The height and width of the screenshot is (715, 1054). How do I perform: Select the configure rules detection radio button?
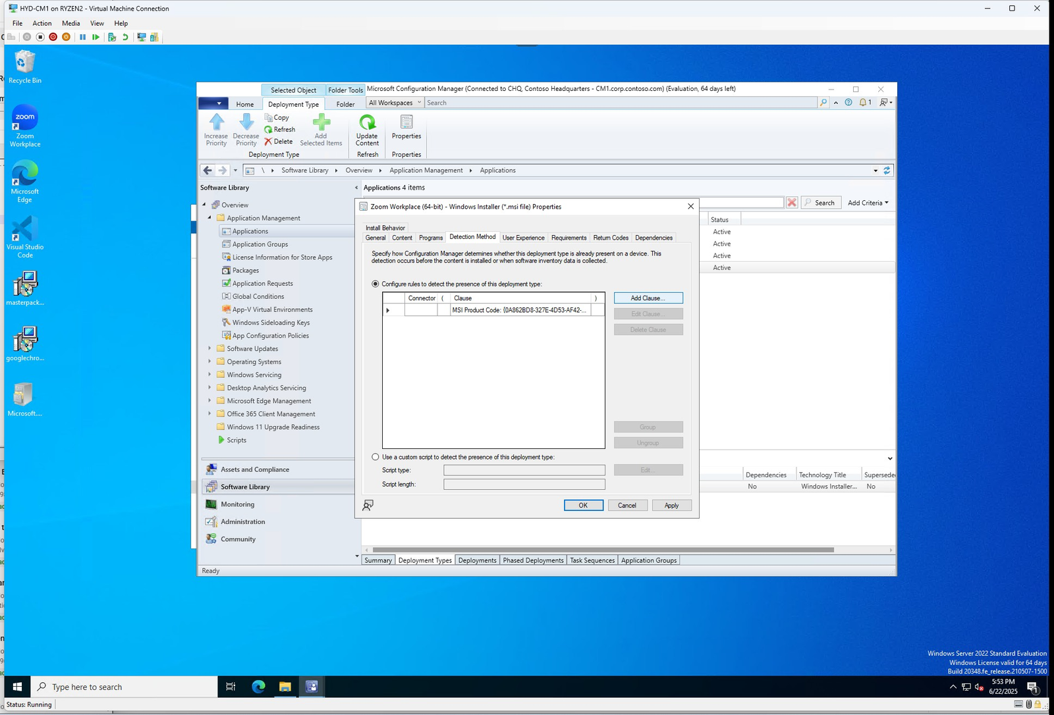(x=375, y=284)
